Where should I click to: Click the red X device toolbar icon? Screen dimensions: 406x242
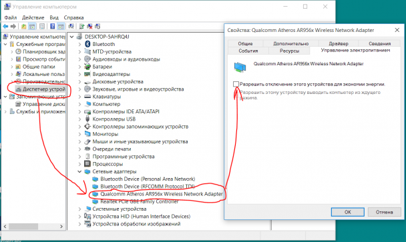[89, 27]
